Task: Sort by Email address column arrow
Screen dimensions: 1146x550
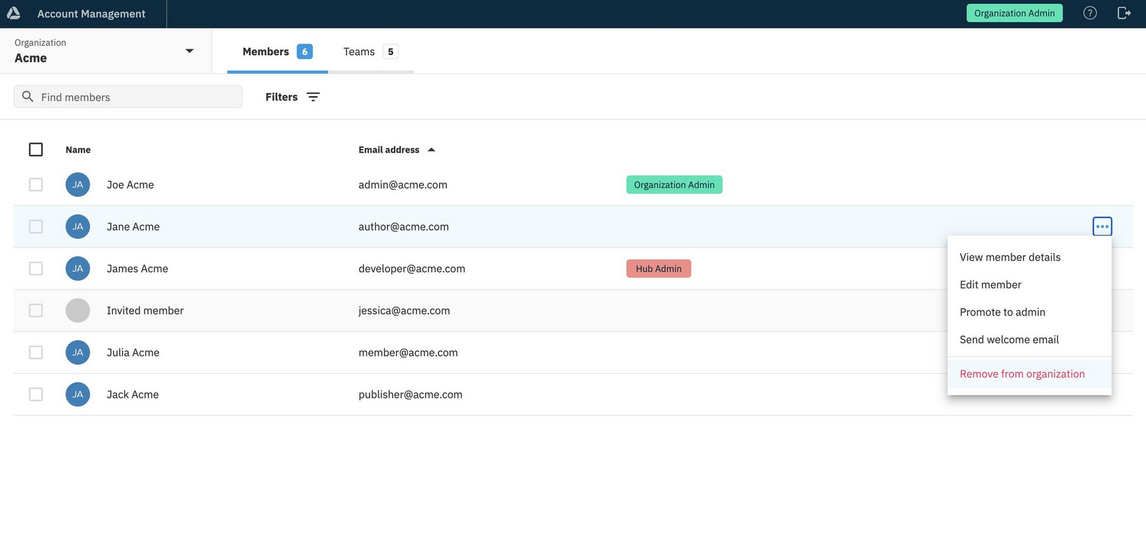Action: coord(432,150)
